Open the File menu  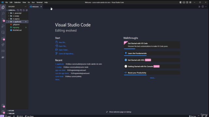coord(7,2)
